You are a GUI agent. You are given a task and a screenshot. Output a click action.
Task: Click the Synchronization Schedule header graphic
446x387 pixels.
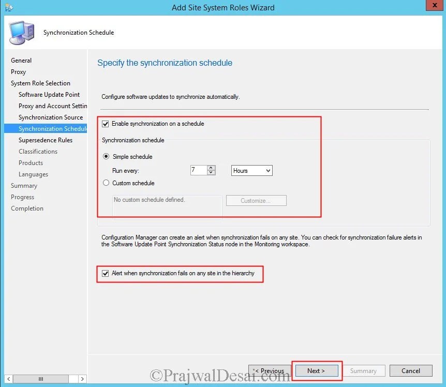tap(21, 32)
